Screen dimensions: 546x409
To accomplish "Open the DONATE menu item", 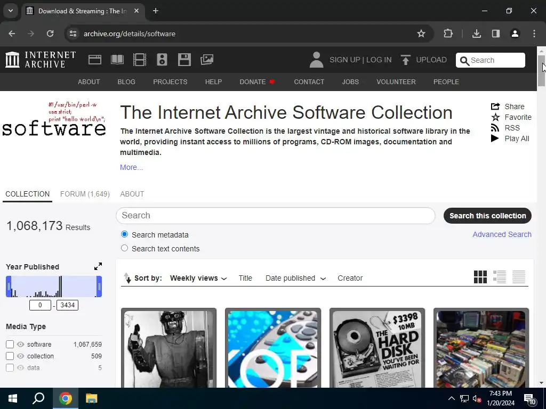I will coord(257,82).
